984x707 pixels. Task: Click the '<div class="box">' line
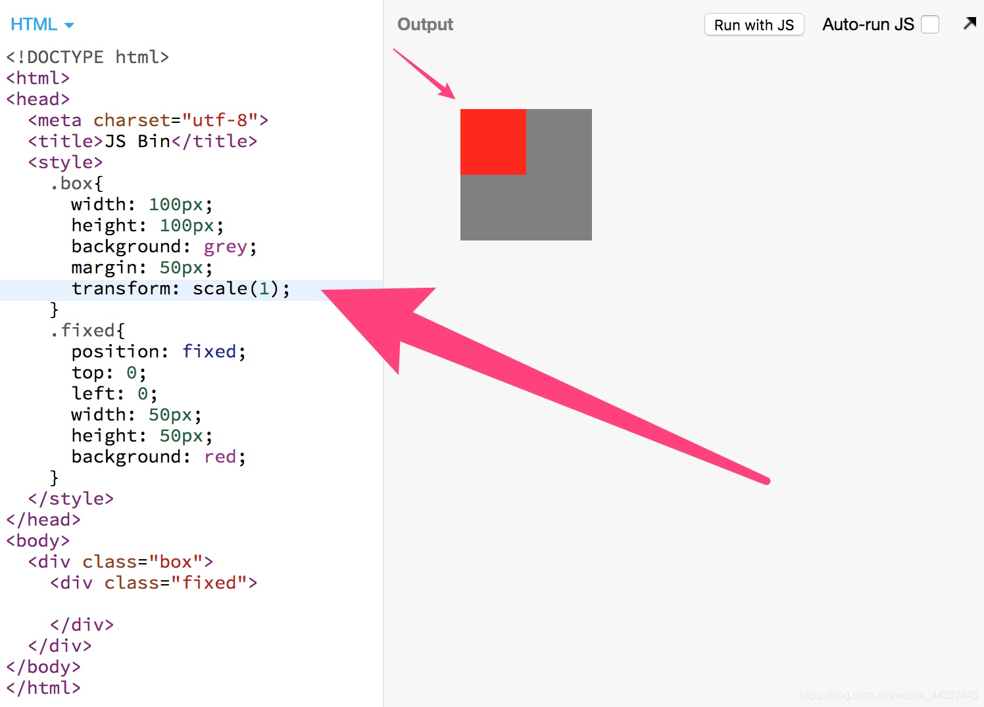point(120,562)
